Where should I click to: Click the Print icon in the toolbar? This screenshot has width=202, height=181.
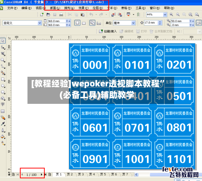(61, 15)
